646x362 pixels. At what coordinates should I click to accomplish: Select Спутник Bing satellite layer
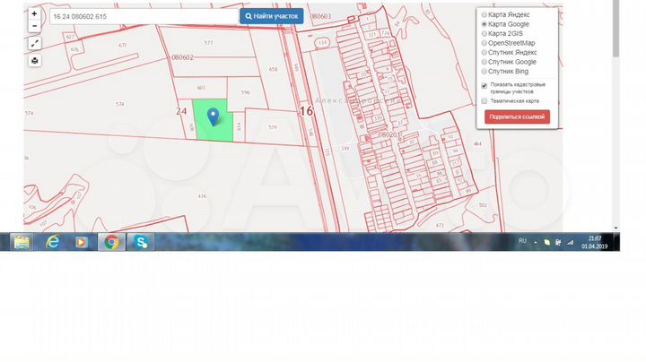click(484, 71)
